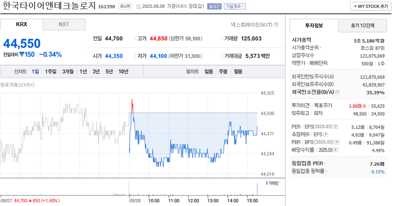Open help icon beside 추정PER EPS
393x206 pixels.
click(326, 135)
